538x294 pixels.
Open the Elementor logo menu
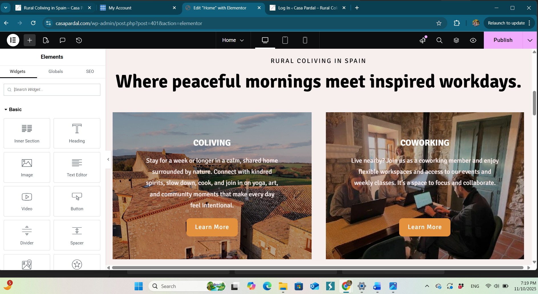[13, 40]
